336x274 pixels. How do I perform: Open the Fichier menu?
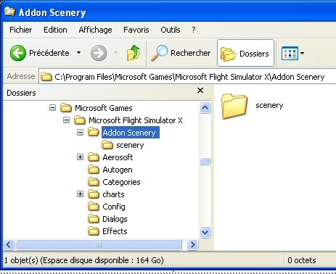pos(21,30)
